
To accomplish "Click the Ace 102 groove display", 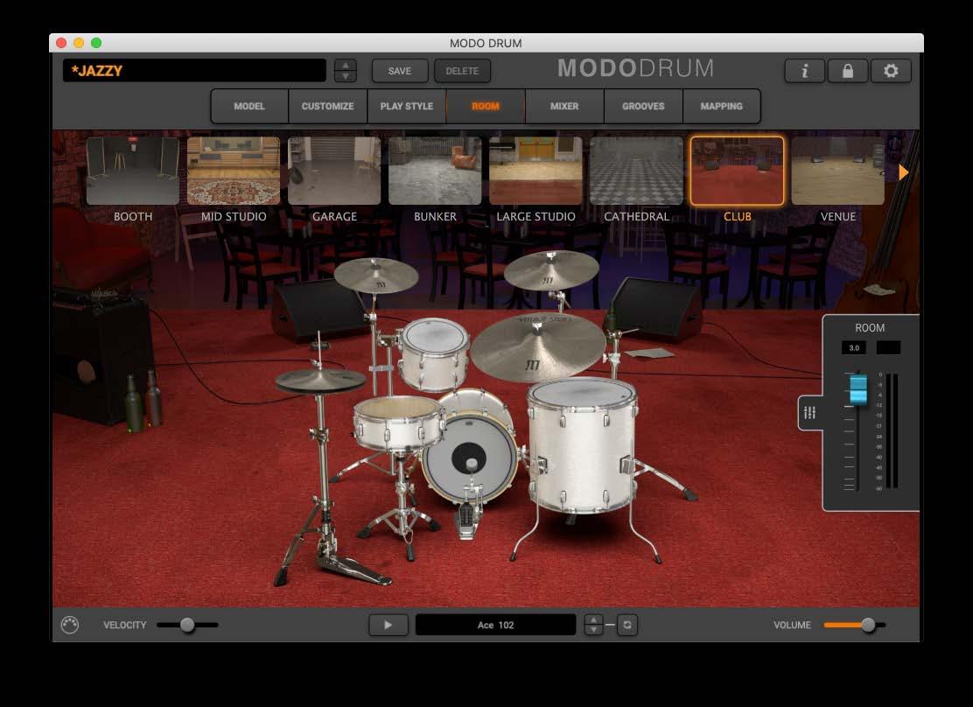I will tap(495, 625).
